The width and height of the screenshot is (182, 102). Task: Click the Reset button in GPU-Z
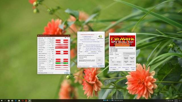(68, 71)
